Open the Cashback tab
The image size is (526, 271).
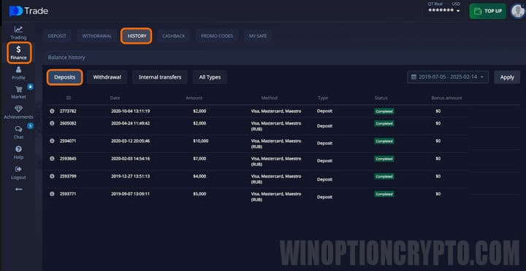(x=173, y=36)
